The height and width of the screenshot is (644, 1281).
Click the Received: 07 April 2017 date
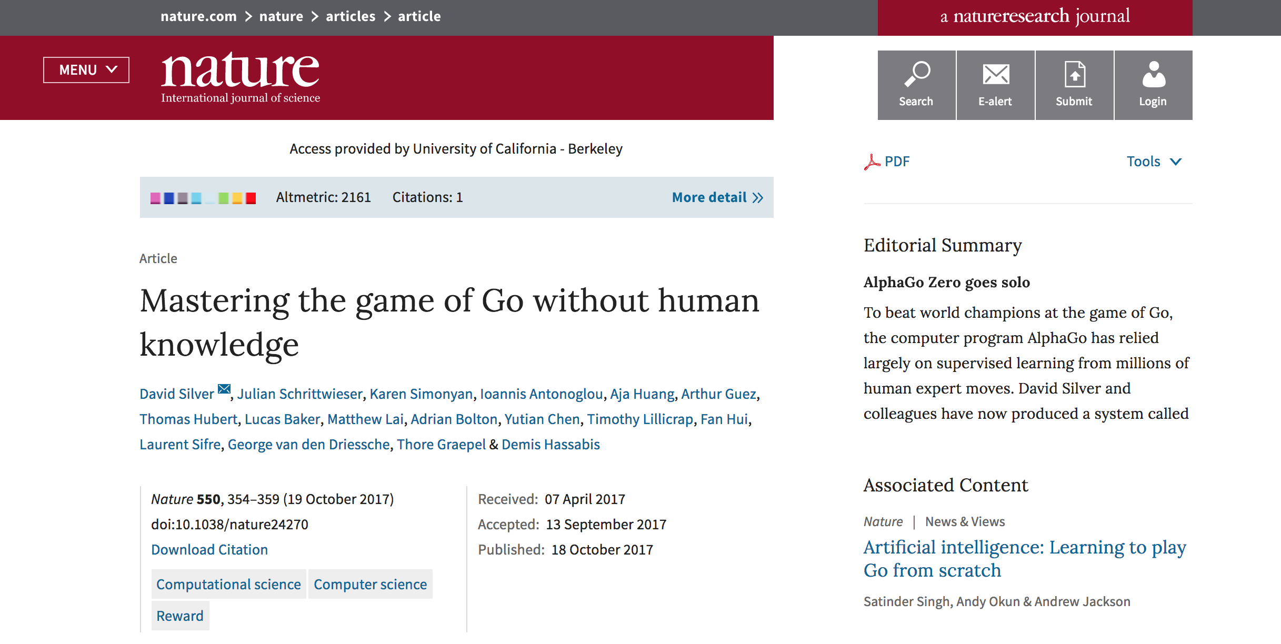(552, 499)
